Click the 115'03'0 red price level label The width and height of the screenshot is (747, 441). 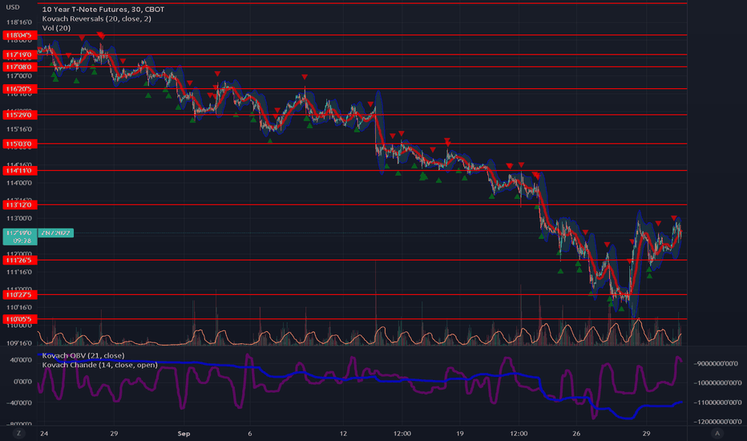click(19, 144)
